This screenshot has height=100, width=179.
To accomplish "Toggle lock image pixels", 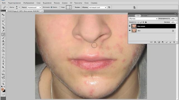I will 141,22.
